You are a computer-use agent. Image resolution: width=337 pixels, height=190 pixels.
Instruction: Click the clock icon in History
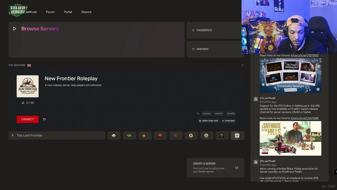click(193, 49)
